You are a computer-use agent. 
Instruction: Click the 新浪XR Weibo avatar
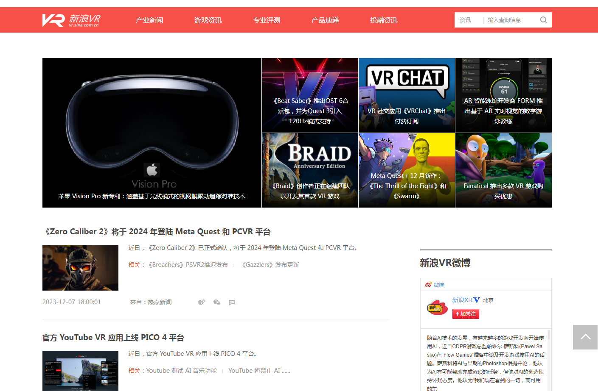point(437,307)
